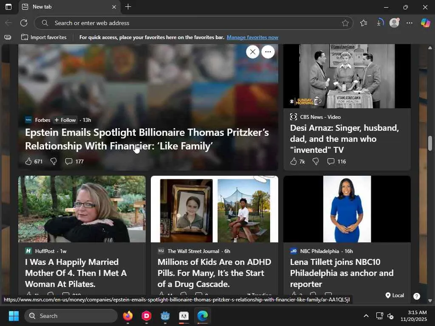The width and height of the screenshot is (435, 326).
Task: Like the Desi Arnaz story
Action: tap(297, 161)
